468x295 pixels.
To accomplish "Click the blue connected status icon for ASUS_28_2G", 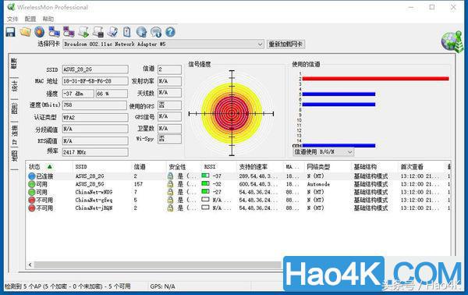I will point(32,176).
